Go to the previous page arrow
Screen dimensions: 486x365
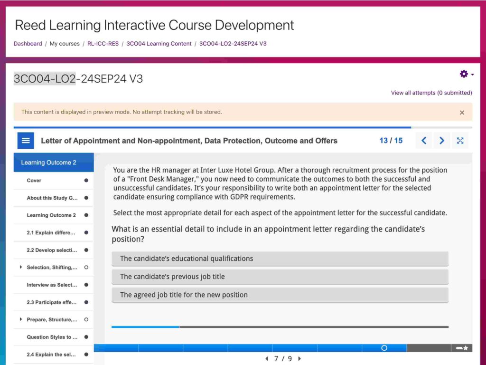coord(424,141)
